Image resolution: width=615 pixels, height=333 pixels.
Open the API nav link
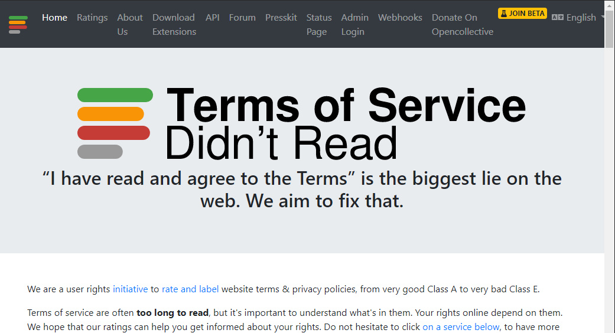213,18
